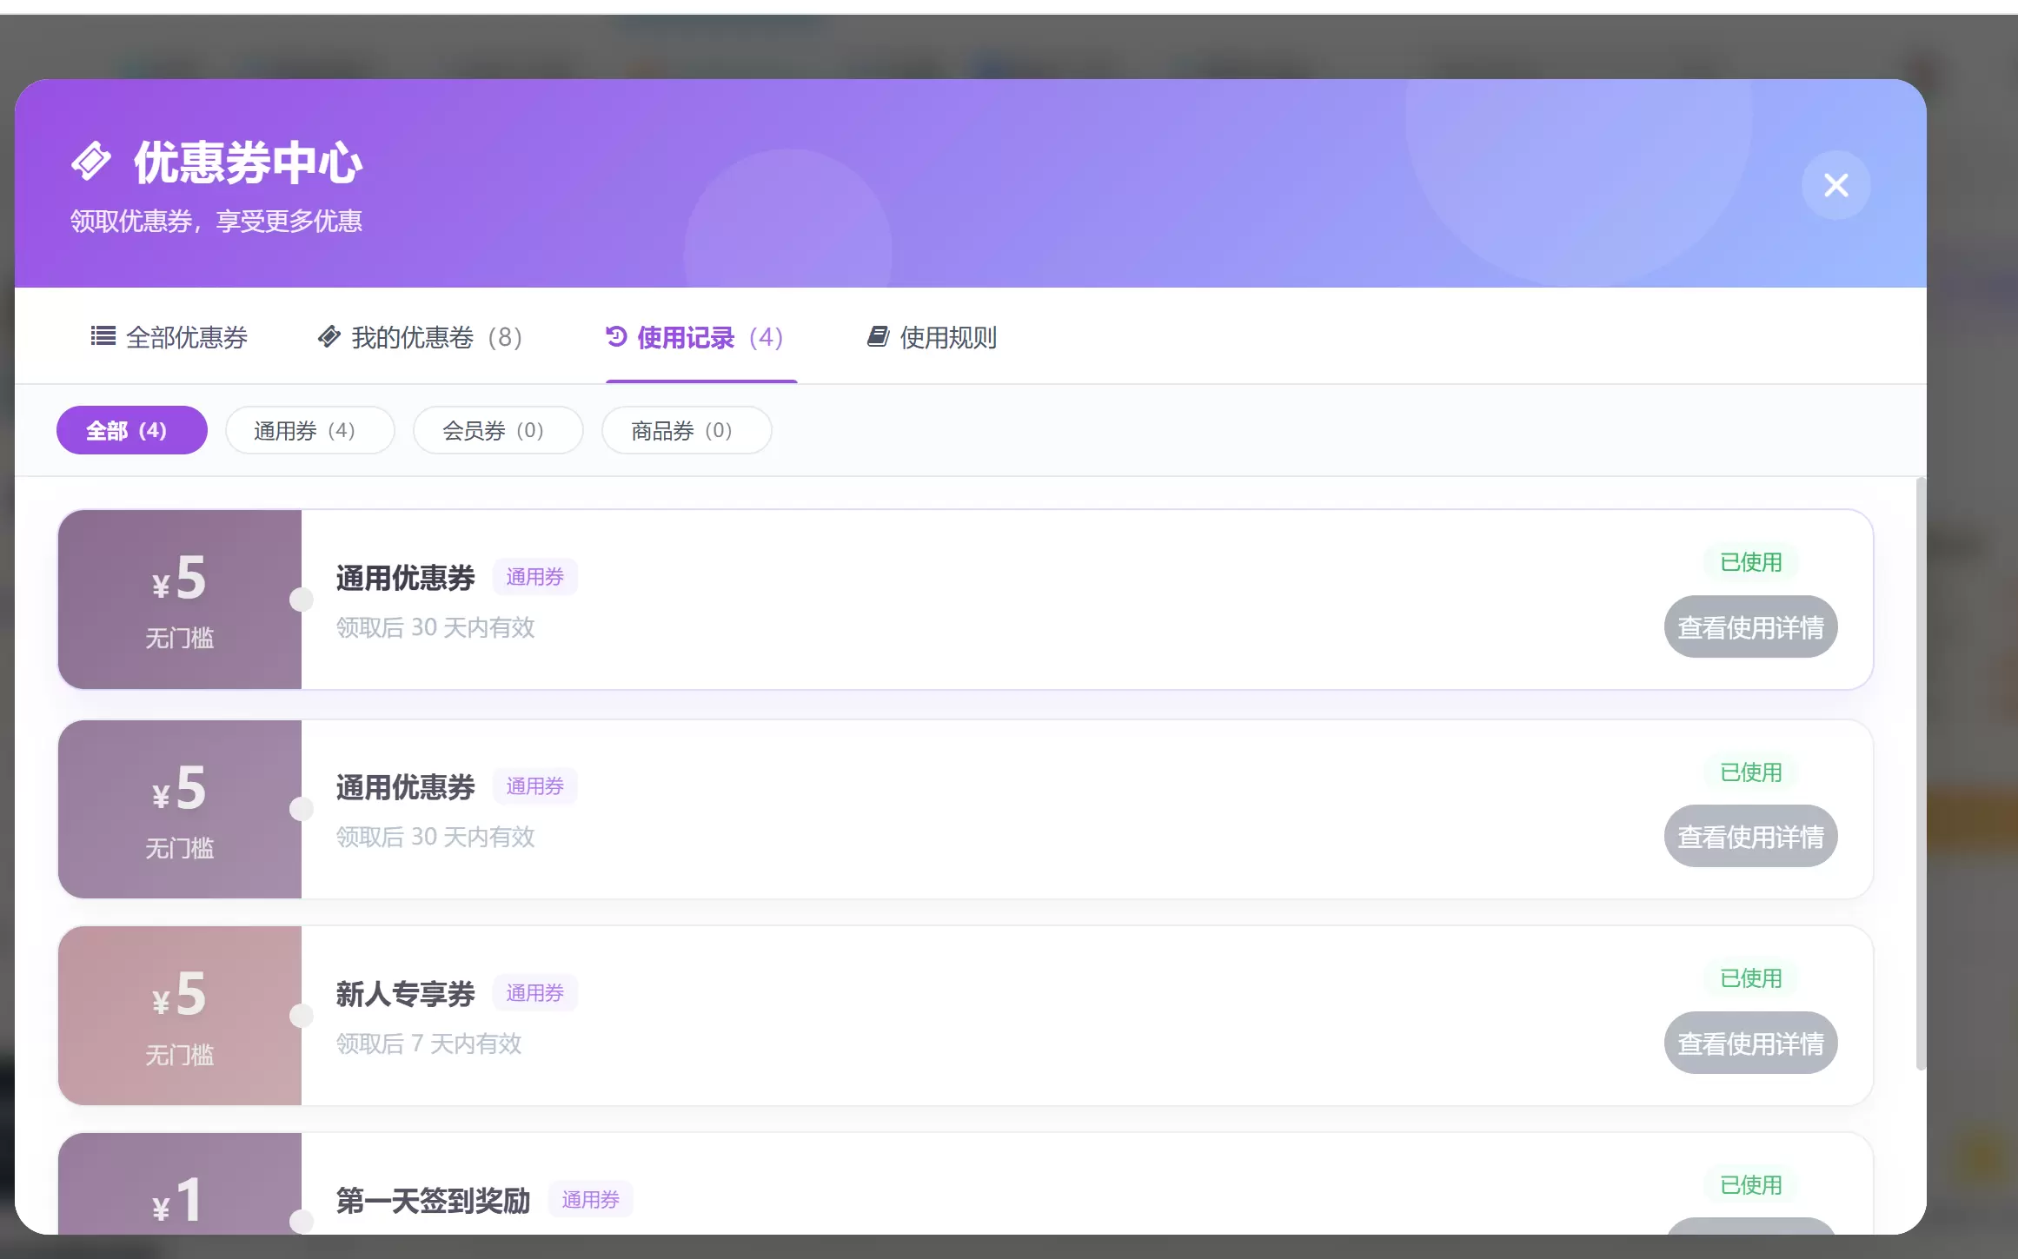This screenshot has height=1259, width=2018.
Task: Click the history icon on 使用记录 tab
Action: pos(616,336)
